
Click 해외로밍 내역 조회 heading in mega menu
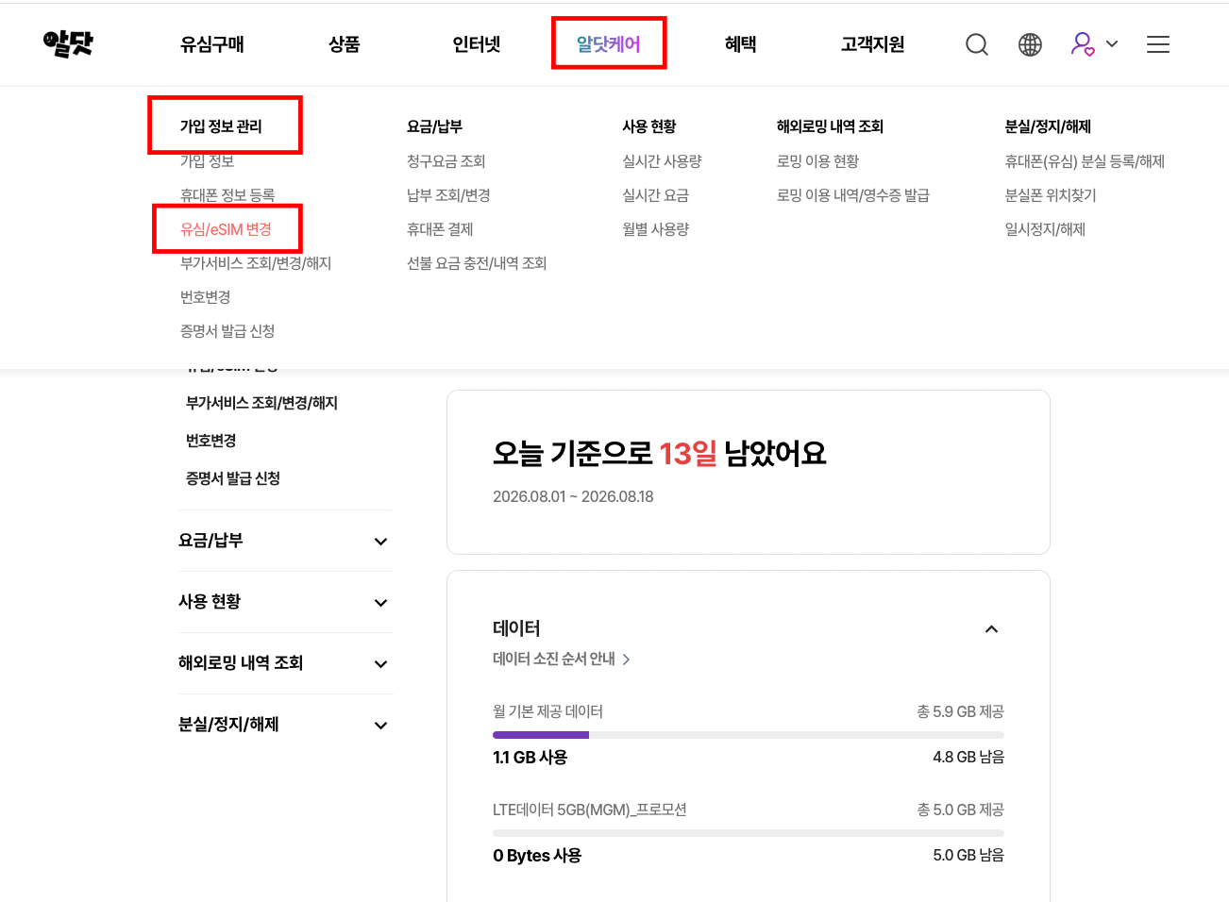pos(830,126)
